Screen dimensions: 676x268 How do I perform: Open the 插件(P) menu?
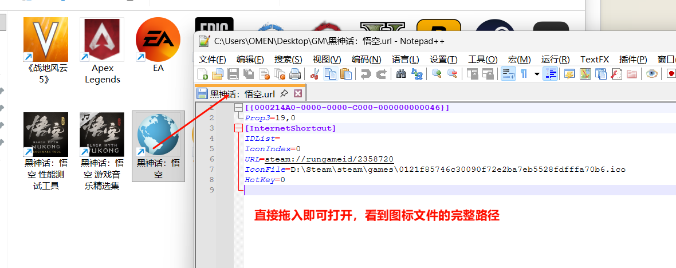[633, 60]
